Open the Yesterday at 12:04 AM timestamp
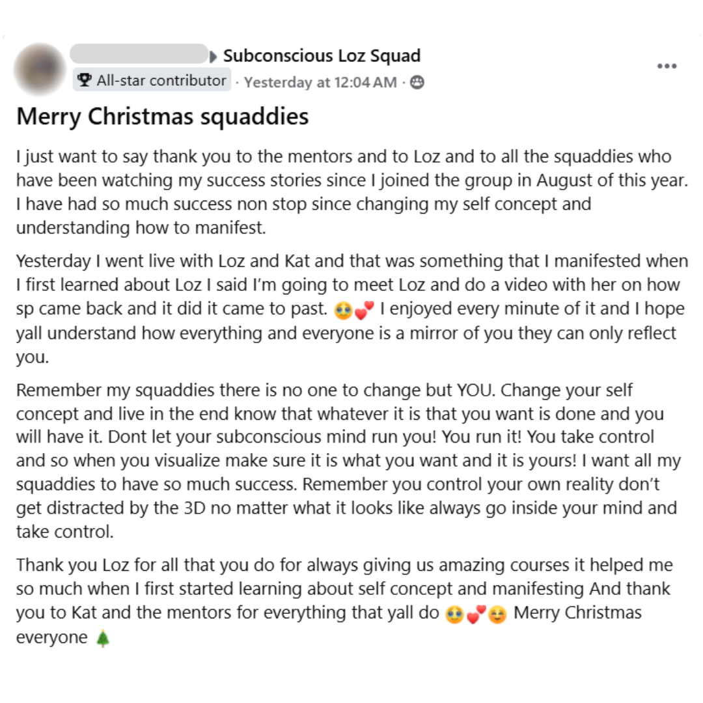Screen dimensions: 703x703 point(320,82)
